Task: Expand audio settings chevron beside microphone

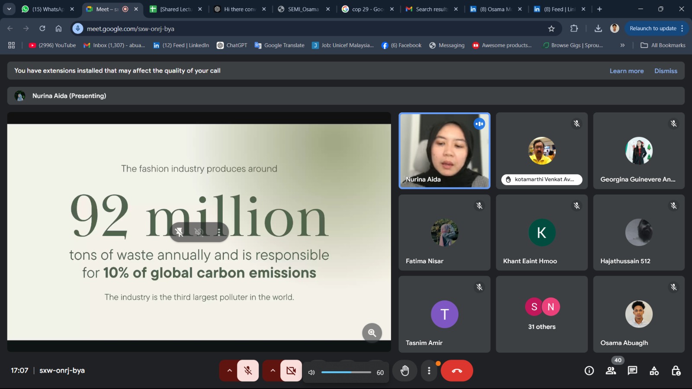Action: coord(229,371)
